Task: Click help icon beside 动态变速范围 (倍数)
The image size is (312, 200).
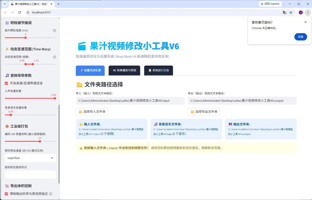Action: point(55,57)
